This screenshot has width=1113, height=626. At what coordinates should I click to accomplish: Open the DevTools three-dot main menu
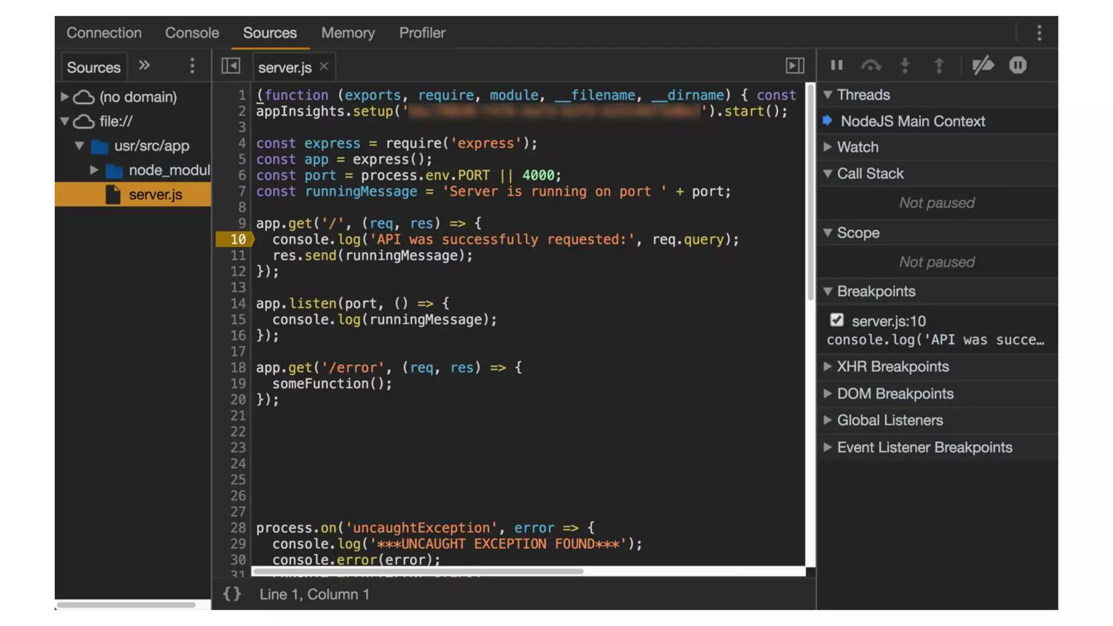[1039, 33]
